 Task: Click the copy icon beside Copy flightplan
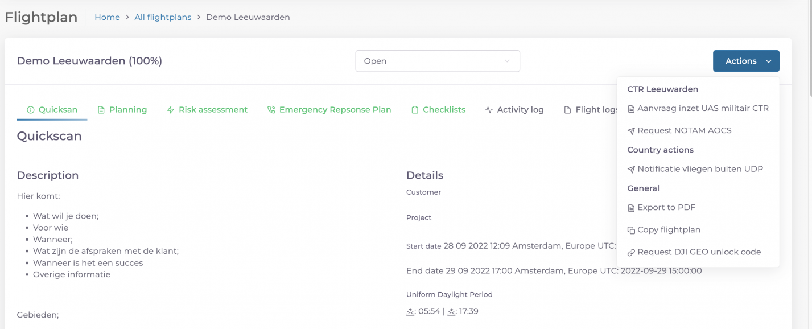pos(630,231)
